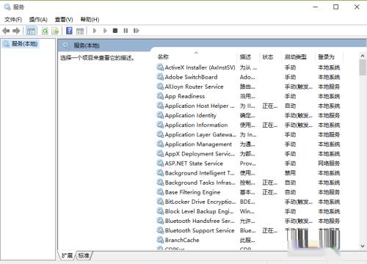Select BranchCache service row
367x264 pixels.
[x=248, y=240]
